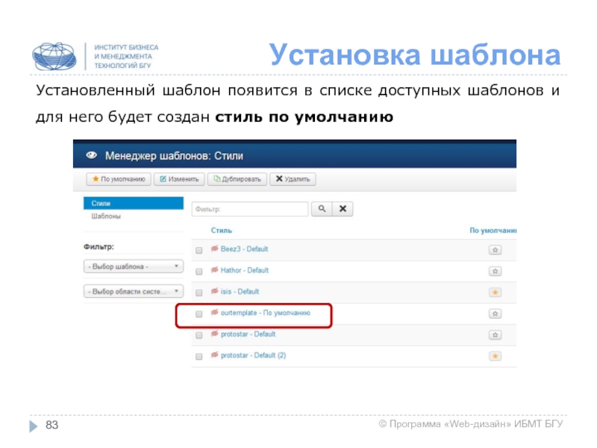Click the slide number arrow marker
The height and width of the screenshot is (448, 597).
pos(34,426)
